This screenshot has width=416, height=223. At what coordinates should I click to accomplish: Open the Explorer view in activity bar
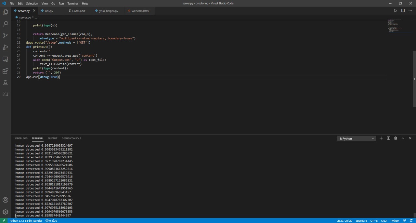(x=5, y=12)
